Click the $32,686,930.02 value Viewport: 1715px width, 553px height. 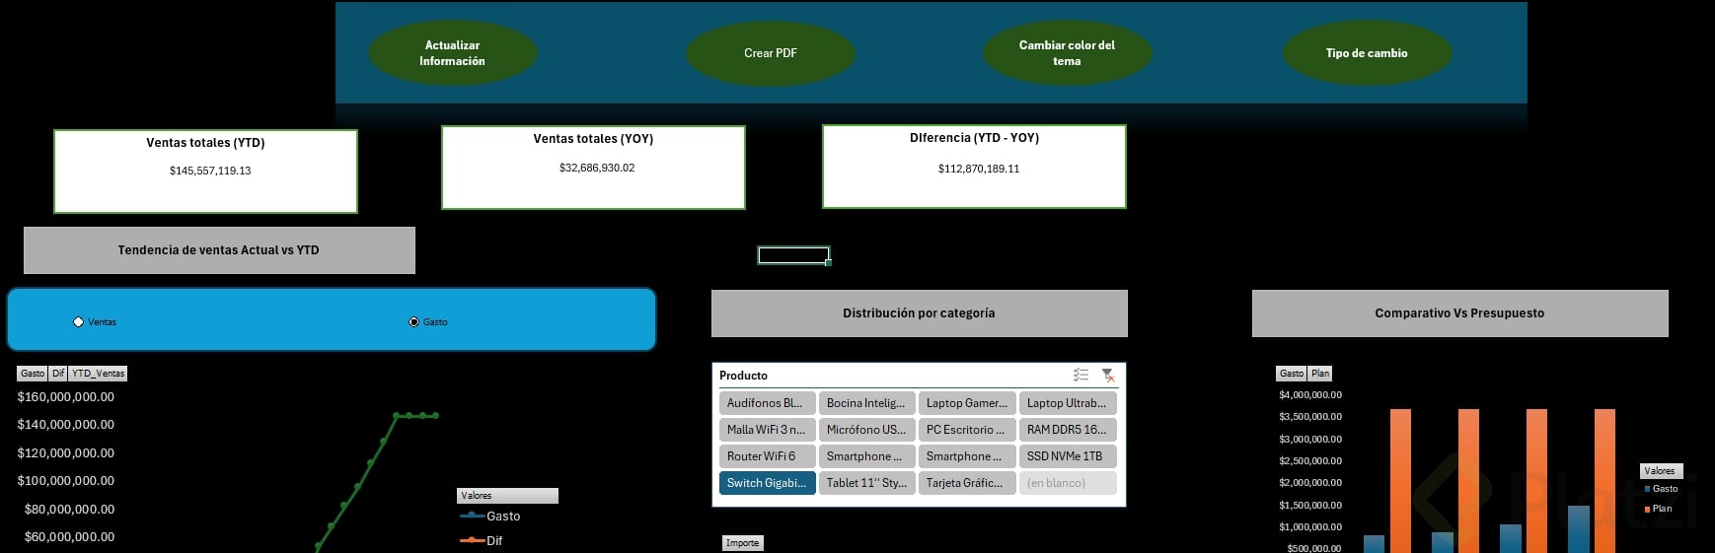[597, 168]
